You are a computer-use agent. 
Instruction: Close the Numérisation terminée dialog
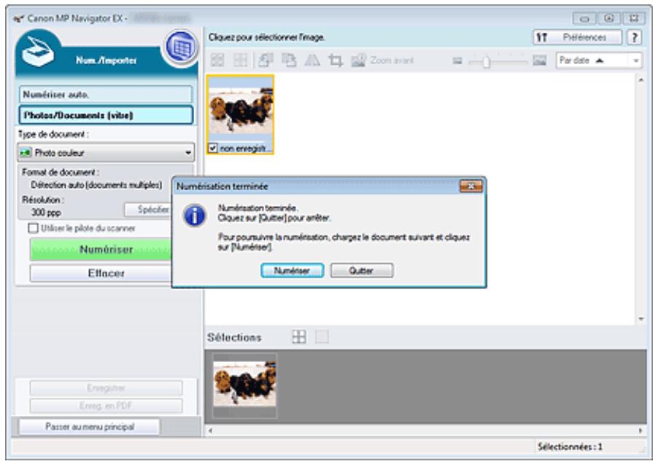471,186
